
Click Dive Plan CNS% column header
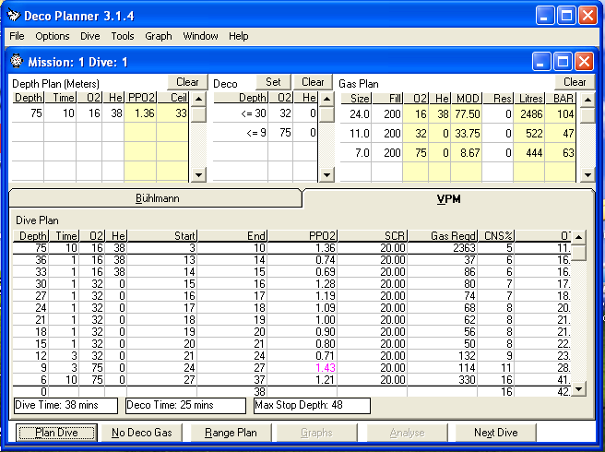[x=496, y=236]
